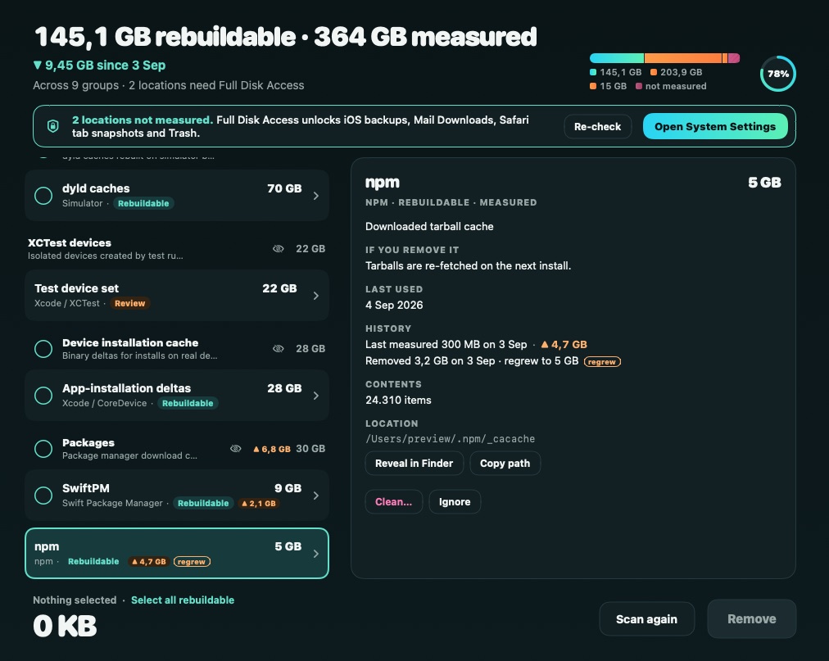This screenshot has height=661, width=829.
Task: Click the 2,1 GB growth badge on SwiftPM
Action: tap(259, 504)
